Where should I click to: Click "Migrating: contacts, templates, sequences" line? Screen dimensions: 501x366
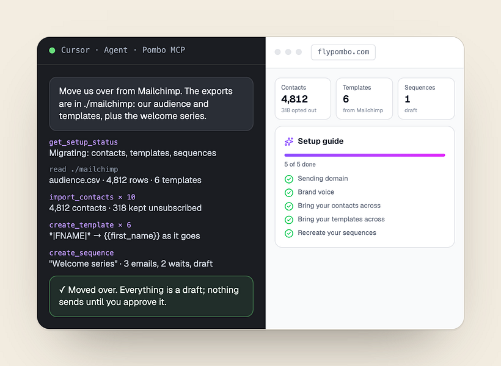coord(133,153)
